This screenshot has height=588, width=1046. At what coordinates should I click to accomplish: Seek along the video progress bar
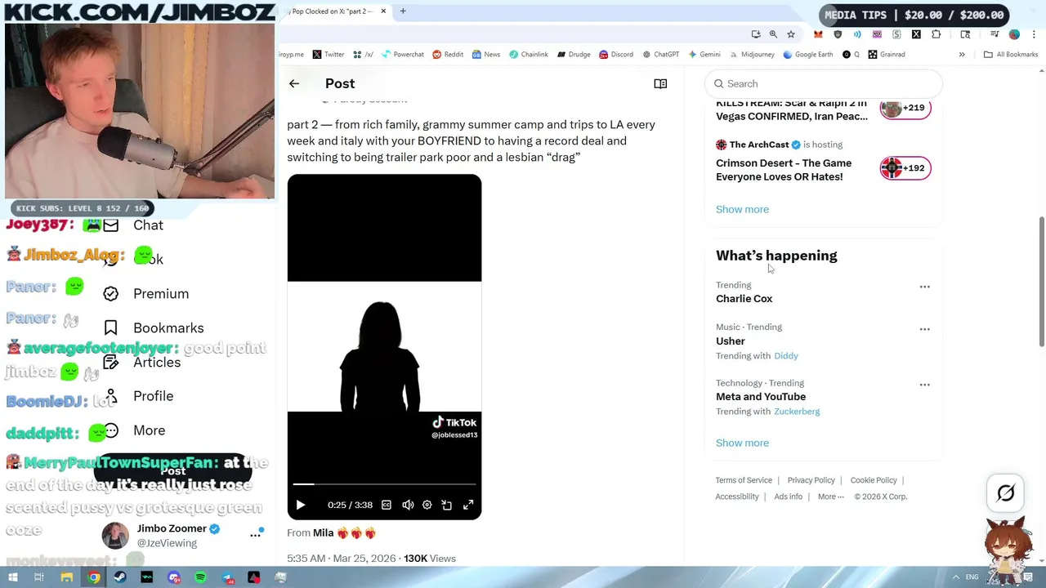click(384, 484)
